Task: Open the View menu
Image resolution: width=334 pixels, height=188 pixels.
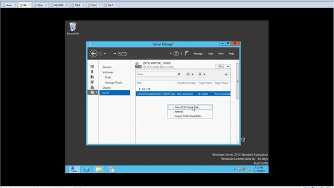Action: (x=221, y=54)
